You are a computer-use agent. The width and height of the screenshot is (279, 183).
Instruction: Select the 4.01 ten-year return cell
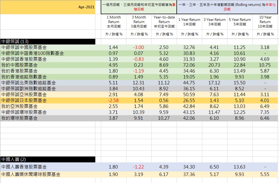[x=265, y=100]
